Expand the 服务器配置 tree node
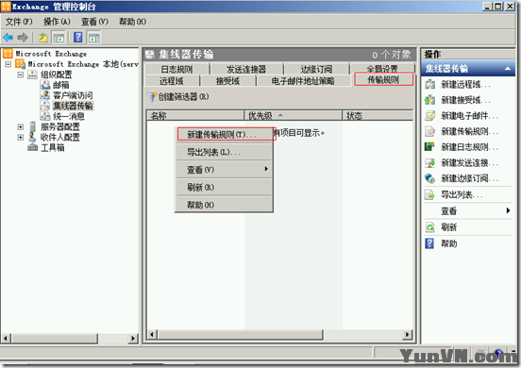 coord(21,126)
